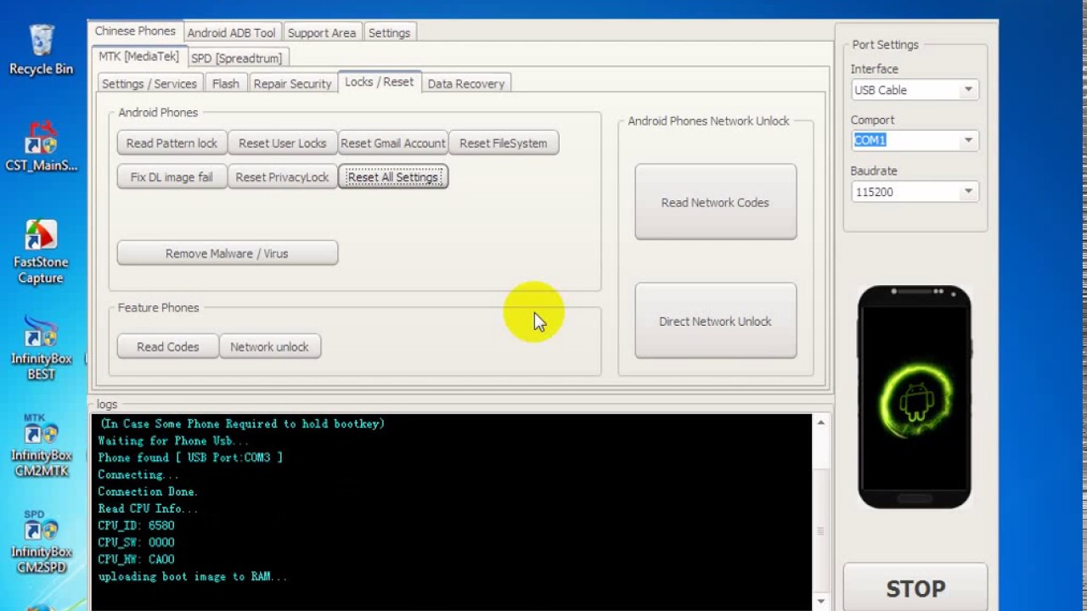Launch CST_MainS desktop shortcut
Screen dimensions: 1087x611
tap(41, 145)
